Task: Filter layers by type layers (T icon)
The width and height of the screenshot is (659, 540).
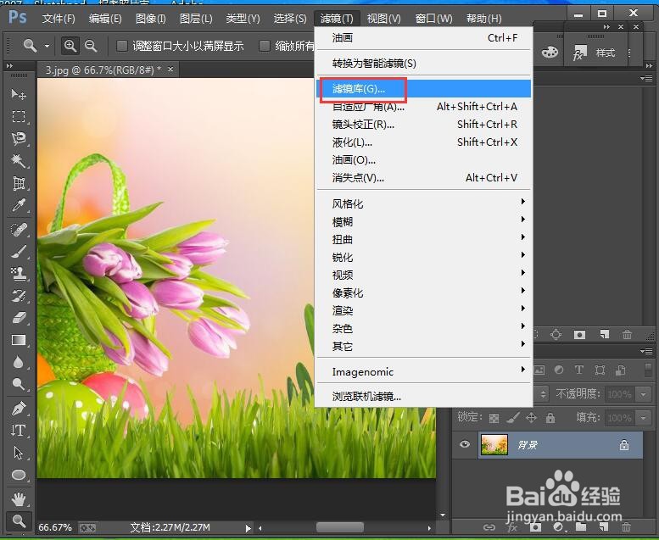Action: [x=578, y=370]
